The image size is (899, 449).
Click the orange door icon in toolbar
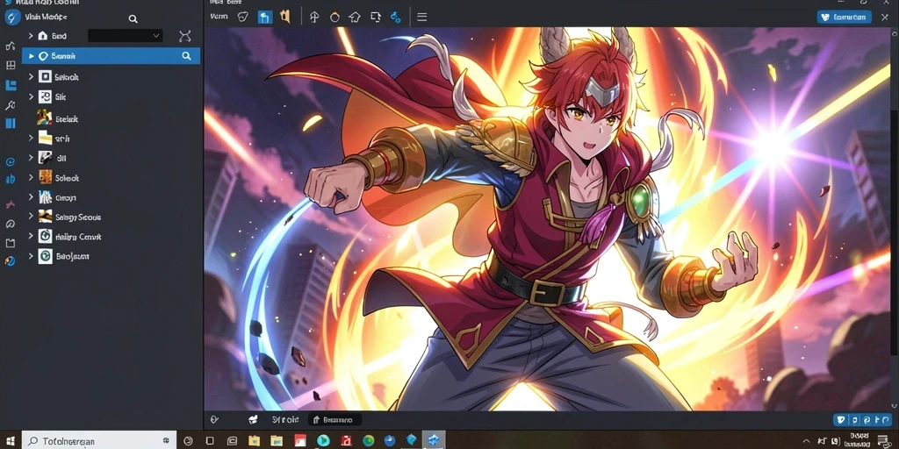[x=285, y=18]
